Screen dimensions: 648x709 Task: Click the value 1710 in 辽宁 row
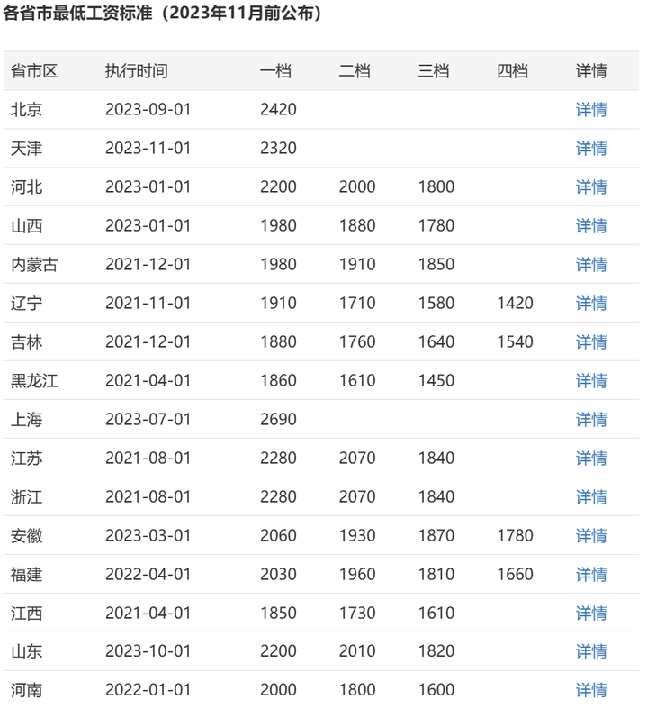357,303
